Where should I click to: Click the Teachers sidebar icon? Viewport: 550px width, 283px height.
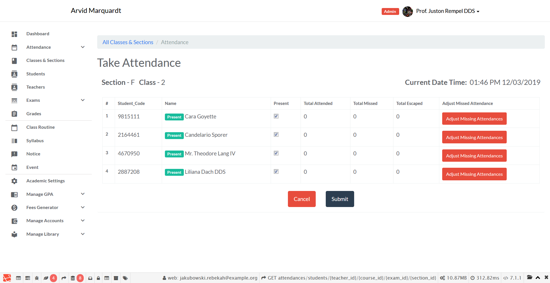tap(14, 87)
